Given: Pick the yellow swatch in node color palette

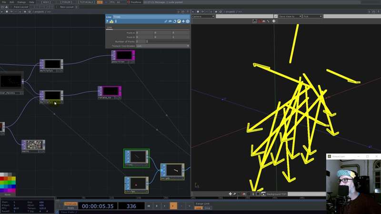Looking at the screenshot, I should 13,179.
